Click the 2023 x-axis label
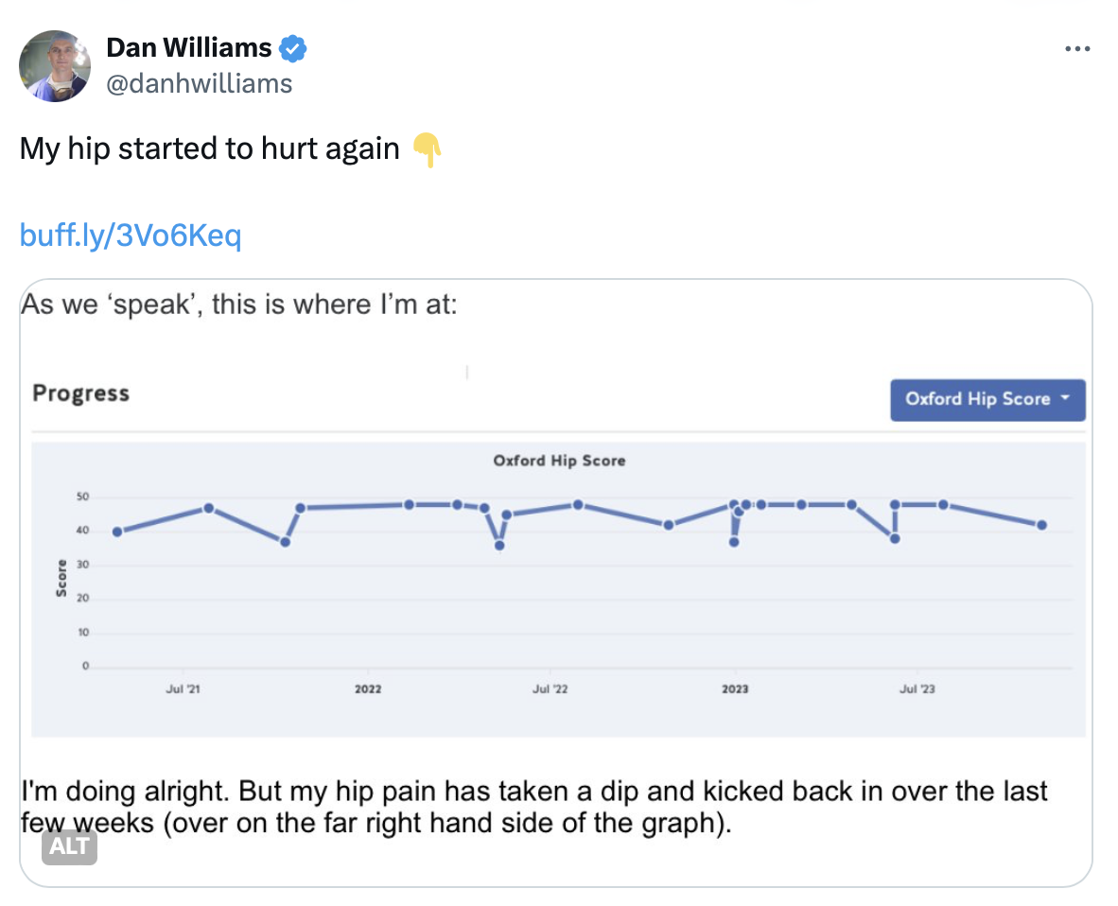 click(735, 688)
